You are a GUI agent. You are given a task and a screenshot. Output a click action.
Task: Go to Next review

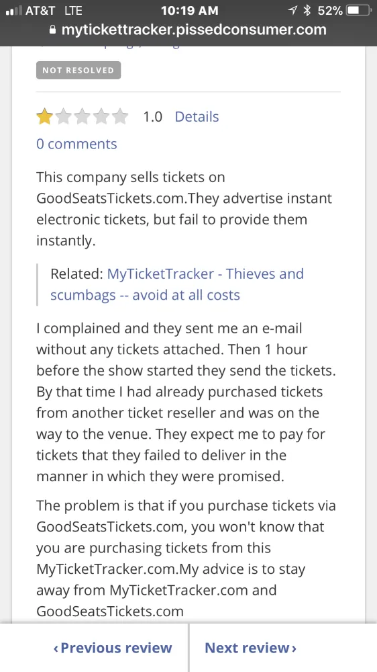(x=251, y=648)
